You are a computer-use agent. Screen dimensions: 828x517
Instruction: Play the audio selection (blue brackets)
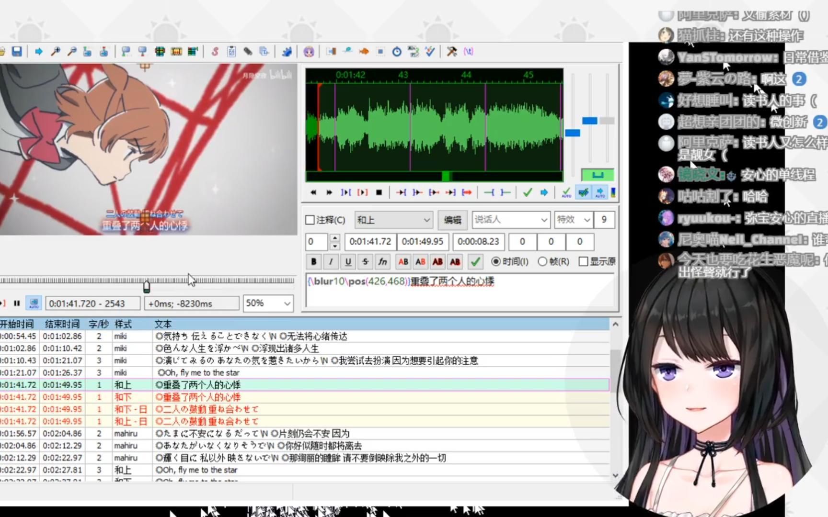(x=346, y=192)
